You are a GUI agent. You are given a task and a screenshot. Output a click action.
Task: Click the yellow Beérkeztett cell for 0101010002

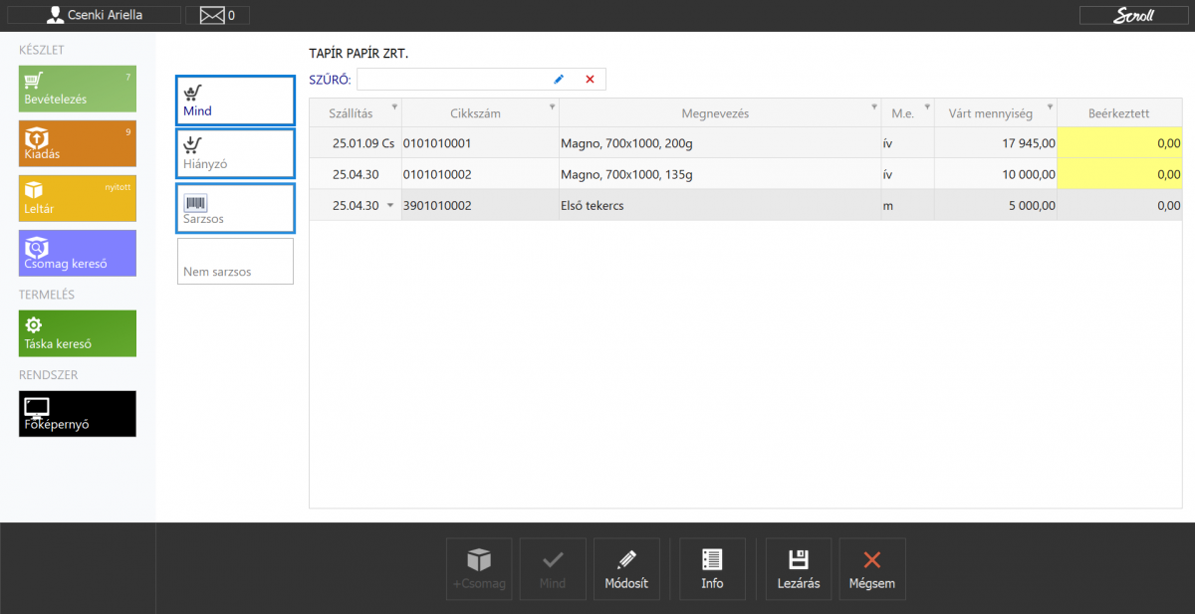point(1119,174)
